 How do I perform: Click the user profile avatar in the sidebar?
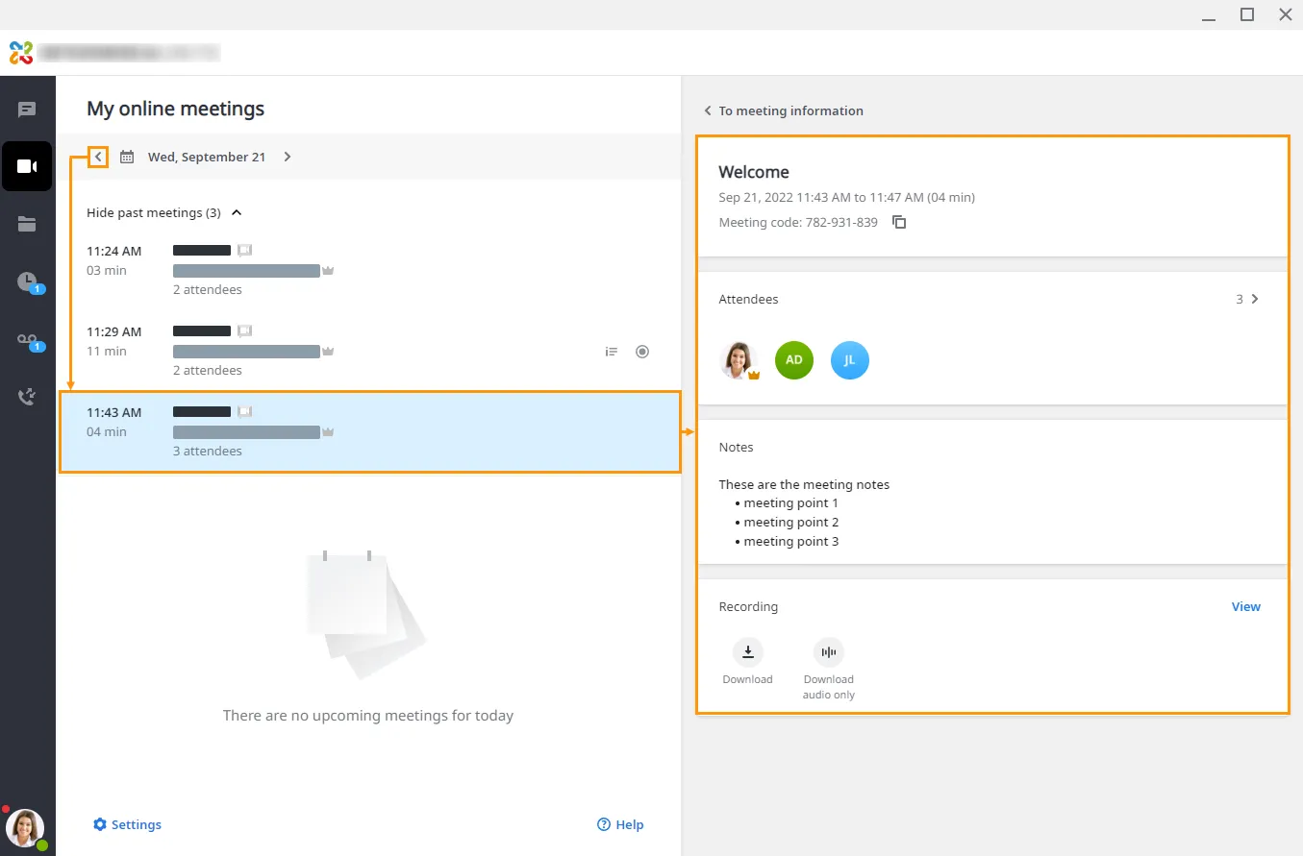pyautogui.click(x=25, y=828)
